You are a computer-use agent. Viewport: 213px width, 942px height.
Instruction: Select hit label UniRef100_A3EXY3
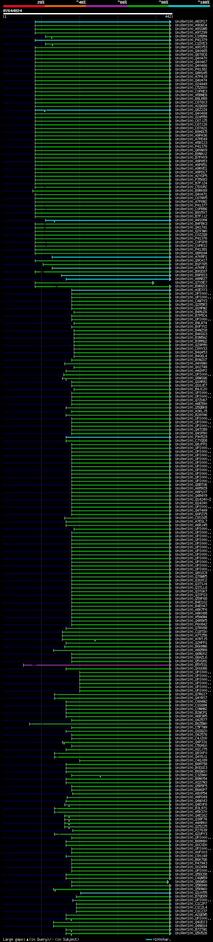coord(191,290)
